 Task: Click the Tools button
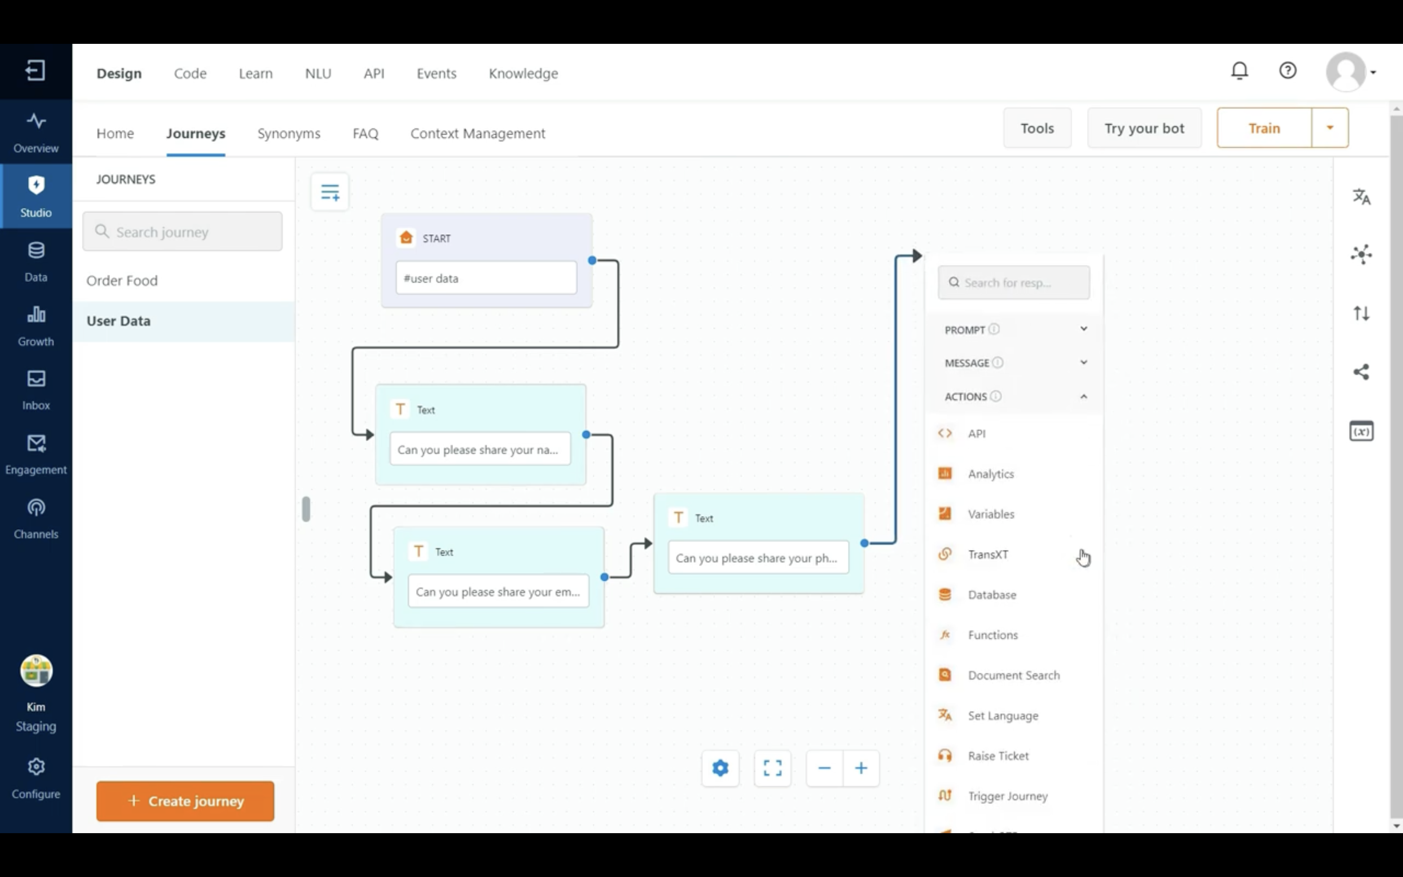tap(1037, 128)
